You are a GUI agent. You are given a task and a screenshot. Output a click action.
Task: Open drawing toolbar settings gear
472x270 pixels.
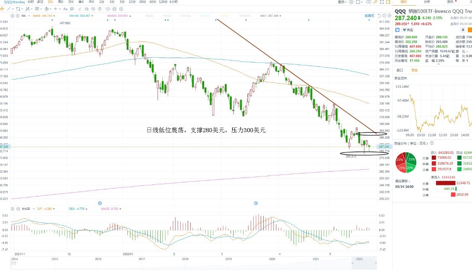click(121, 9)
